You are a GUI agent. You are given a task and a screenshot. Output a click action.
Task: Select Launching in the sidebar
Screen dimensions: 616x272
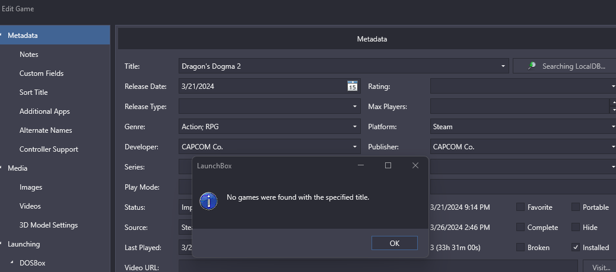tap(24, 244)
